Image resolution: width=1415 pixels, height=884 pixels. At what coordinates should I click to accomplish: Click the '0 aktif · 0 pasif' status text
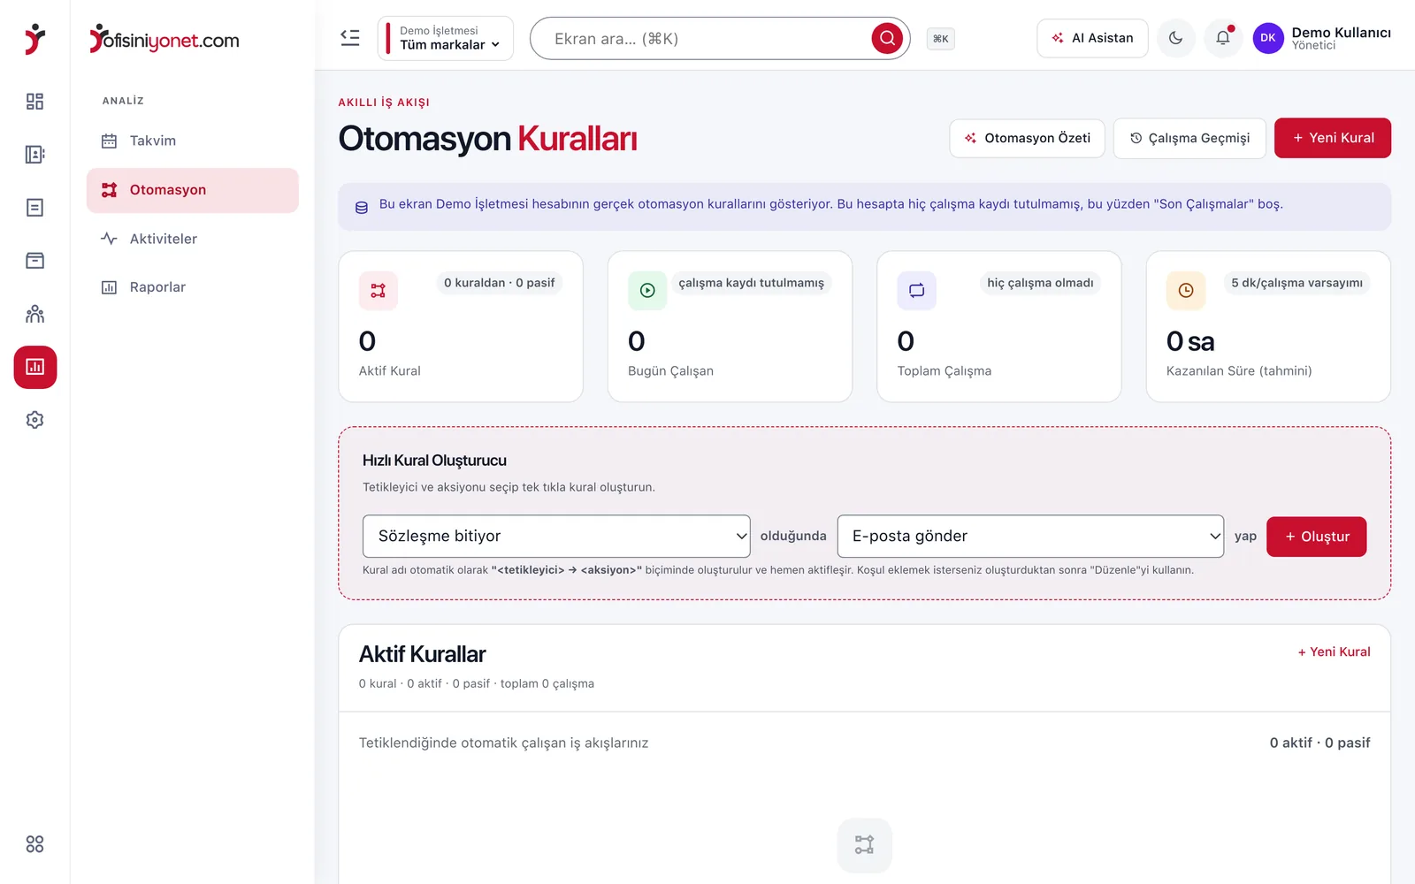pos(1319,743)
